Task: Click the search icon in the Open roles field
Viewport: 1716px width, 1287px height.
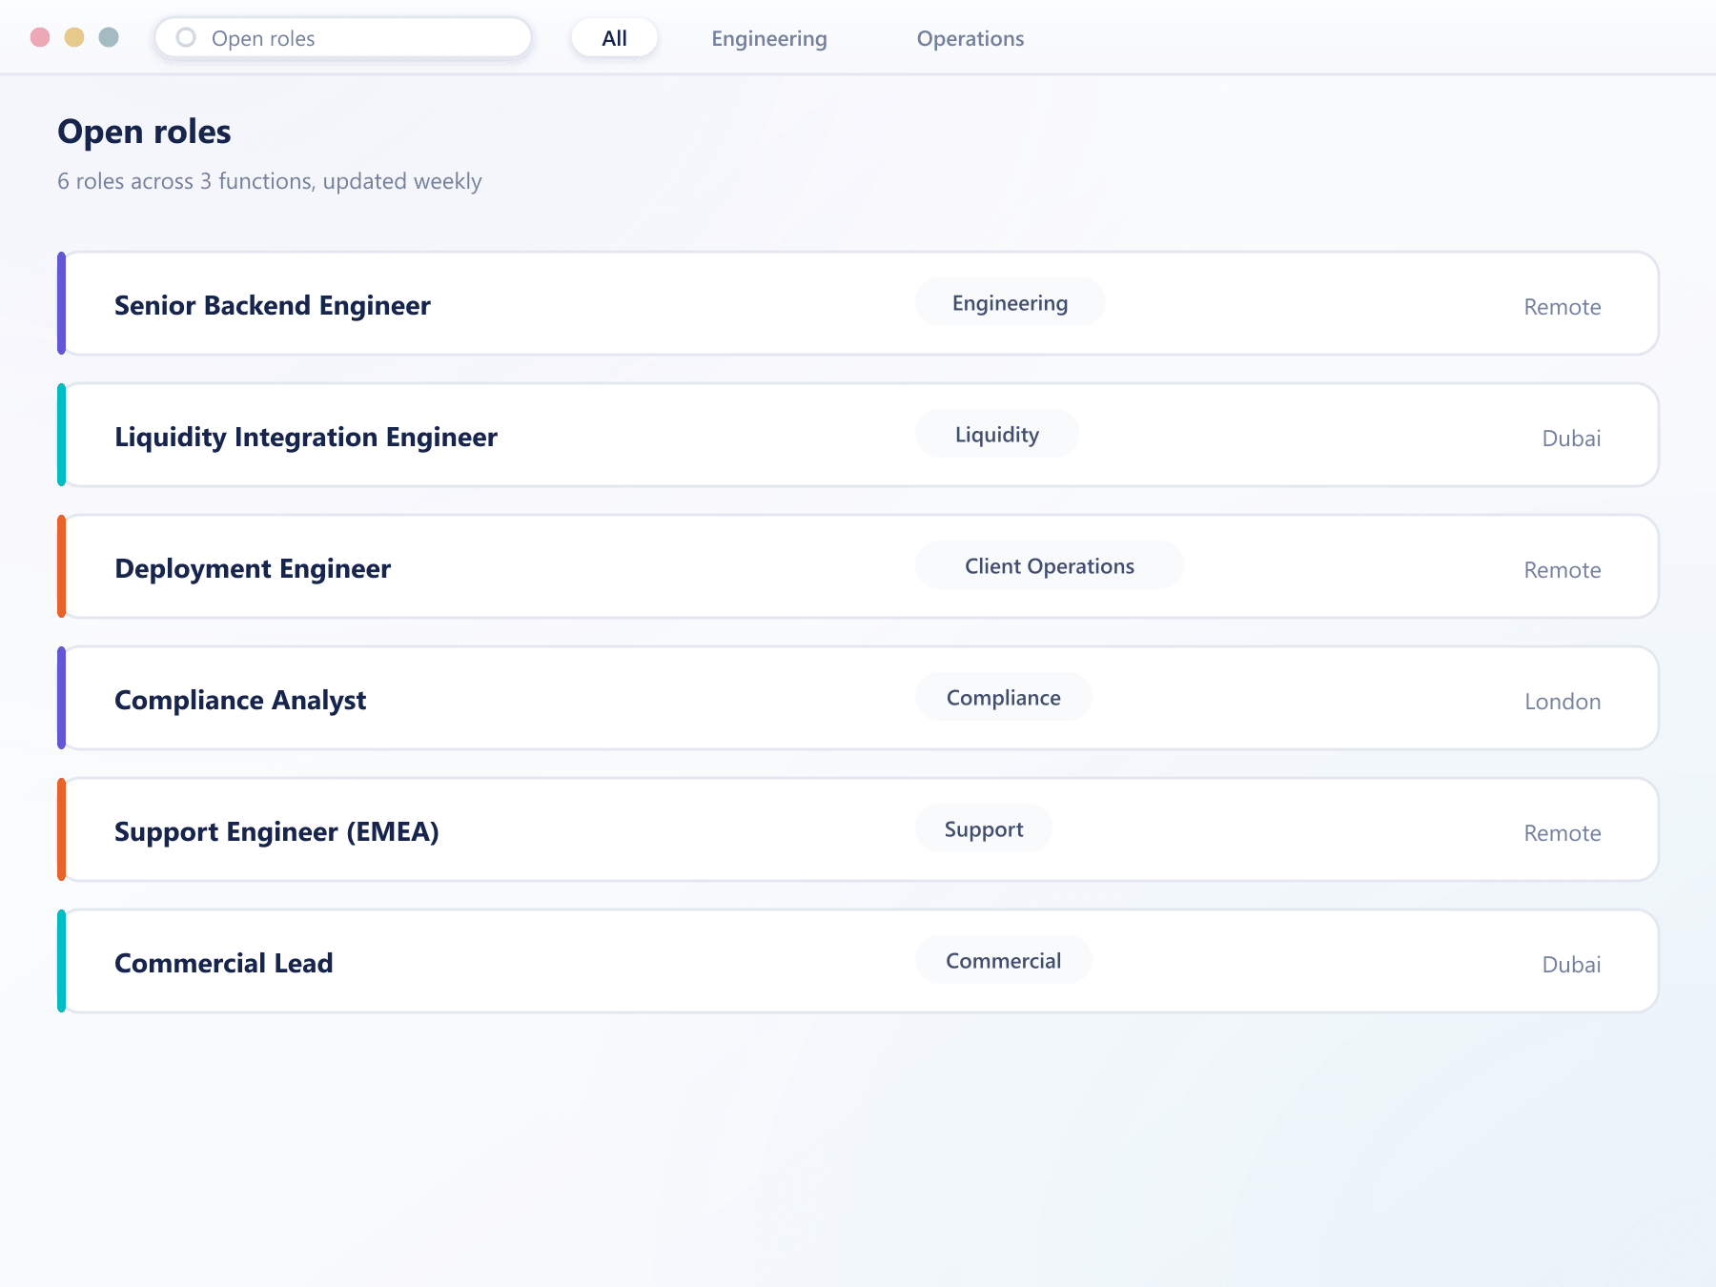Action: point(186,37)
